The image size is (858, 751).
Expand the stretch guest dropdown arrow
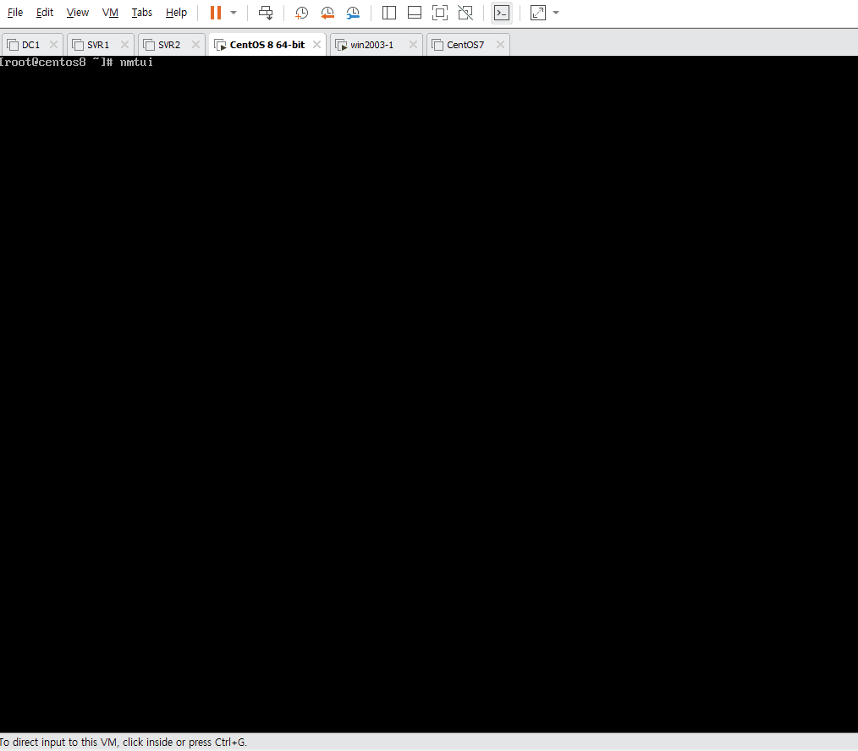coord(556,13)
